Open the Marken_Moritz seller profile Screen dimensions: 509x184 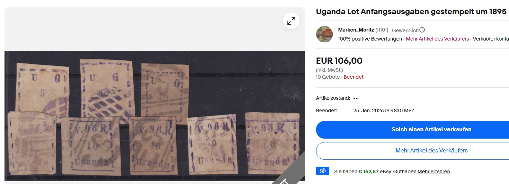point(356,30)
